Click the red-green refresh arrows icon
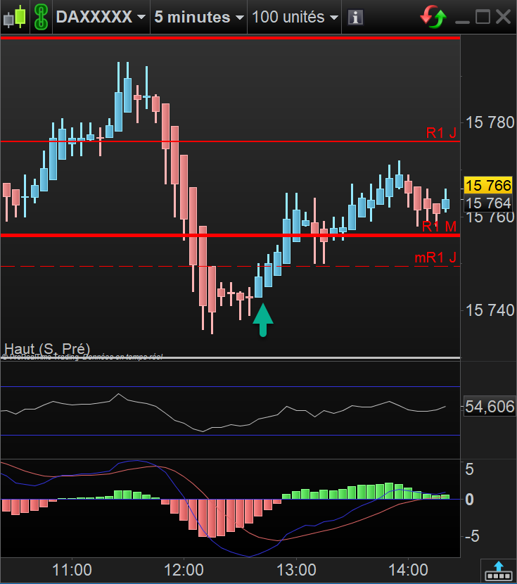This screenshot has width=517, height=584. point(433,17)
